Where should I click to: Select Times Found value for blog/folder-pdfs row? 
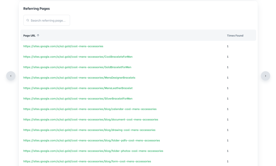(228, 140)
